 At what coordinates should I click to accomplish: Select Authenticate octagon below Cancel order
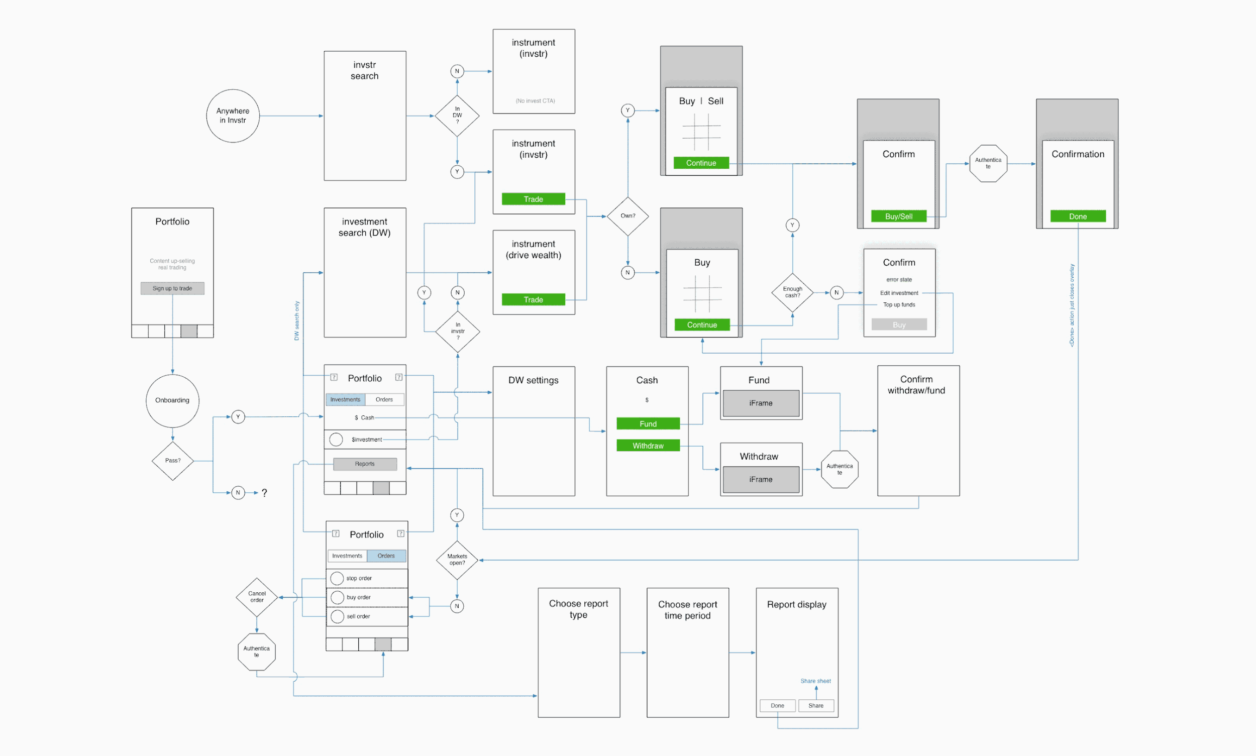pyautogui.click(x=257, y=652)
